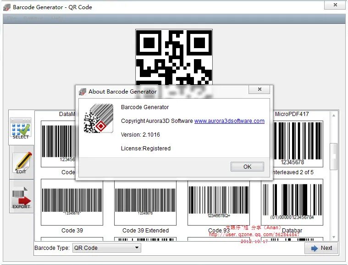
Task: Click the QR code preview image
Action: [x=174, y=57]
